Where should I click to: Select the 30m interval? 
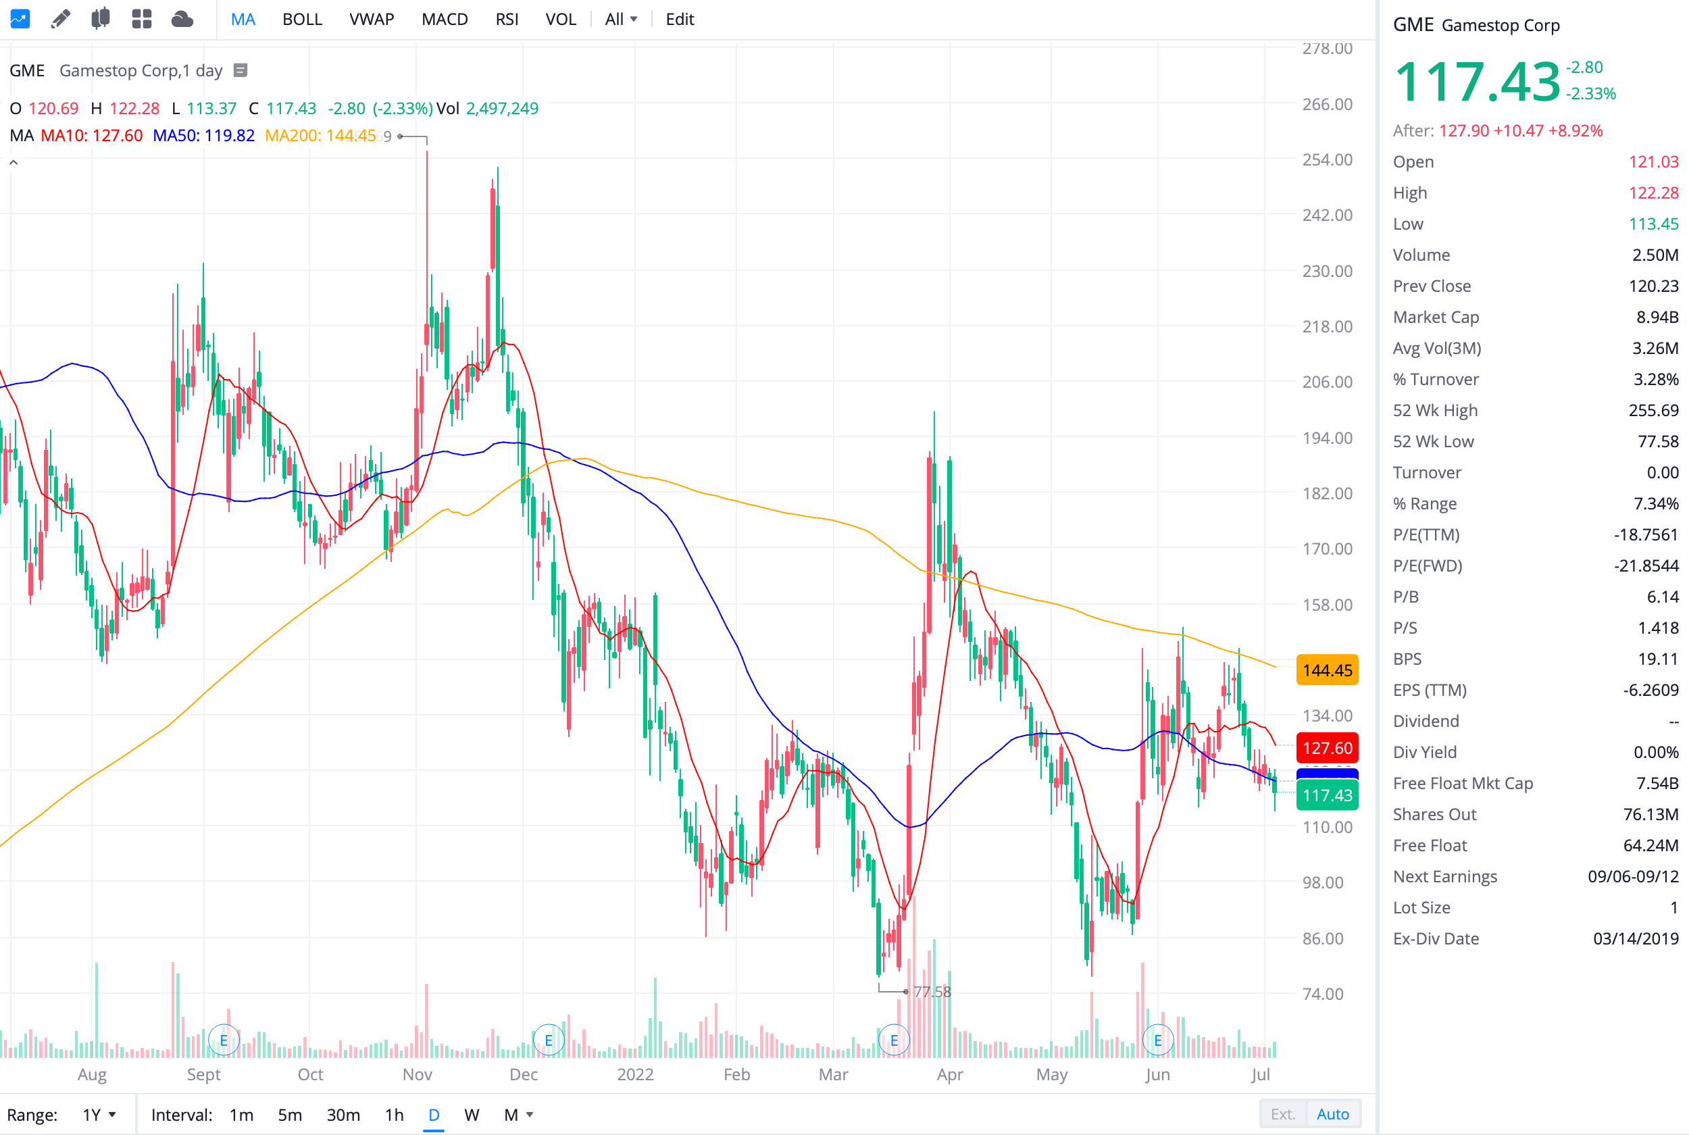343,1115
